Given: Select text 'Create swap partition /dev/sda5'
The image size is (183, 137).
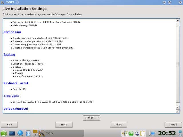Looking at the screenshot, I should coord(30,45).
